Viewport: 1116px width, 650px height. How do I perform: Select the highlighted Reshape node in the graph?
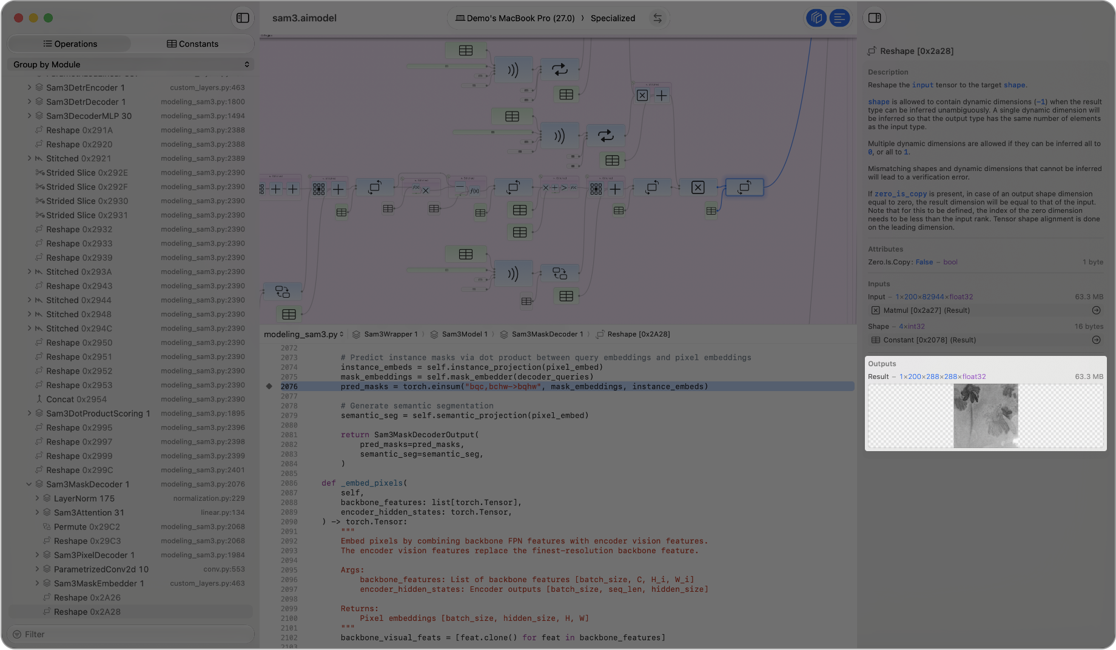click(744, 187)
